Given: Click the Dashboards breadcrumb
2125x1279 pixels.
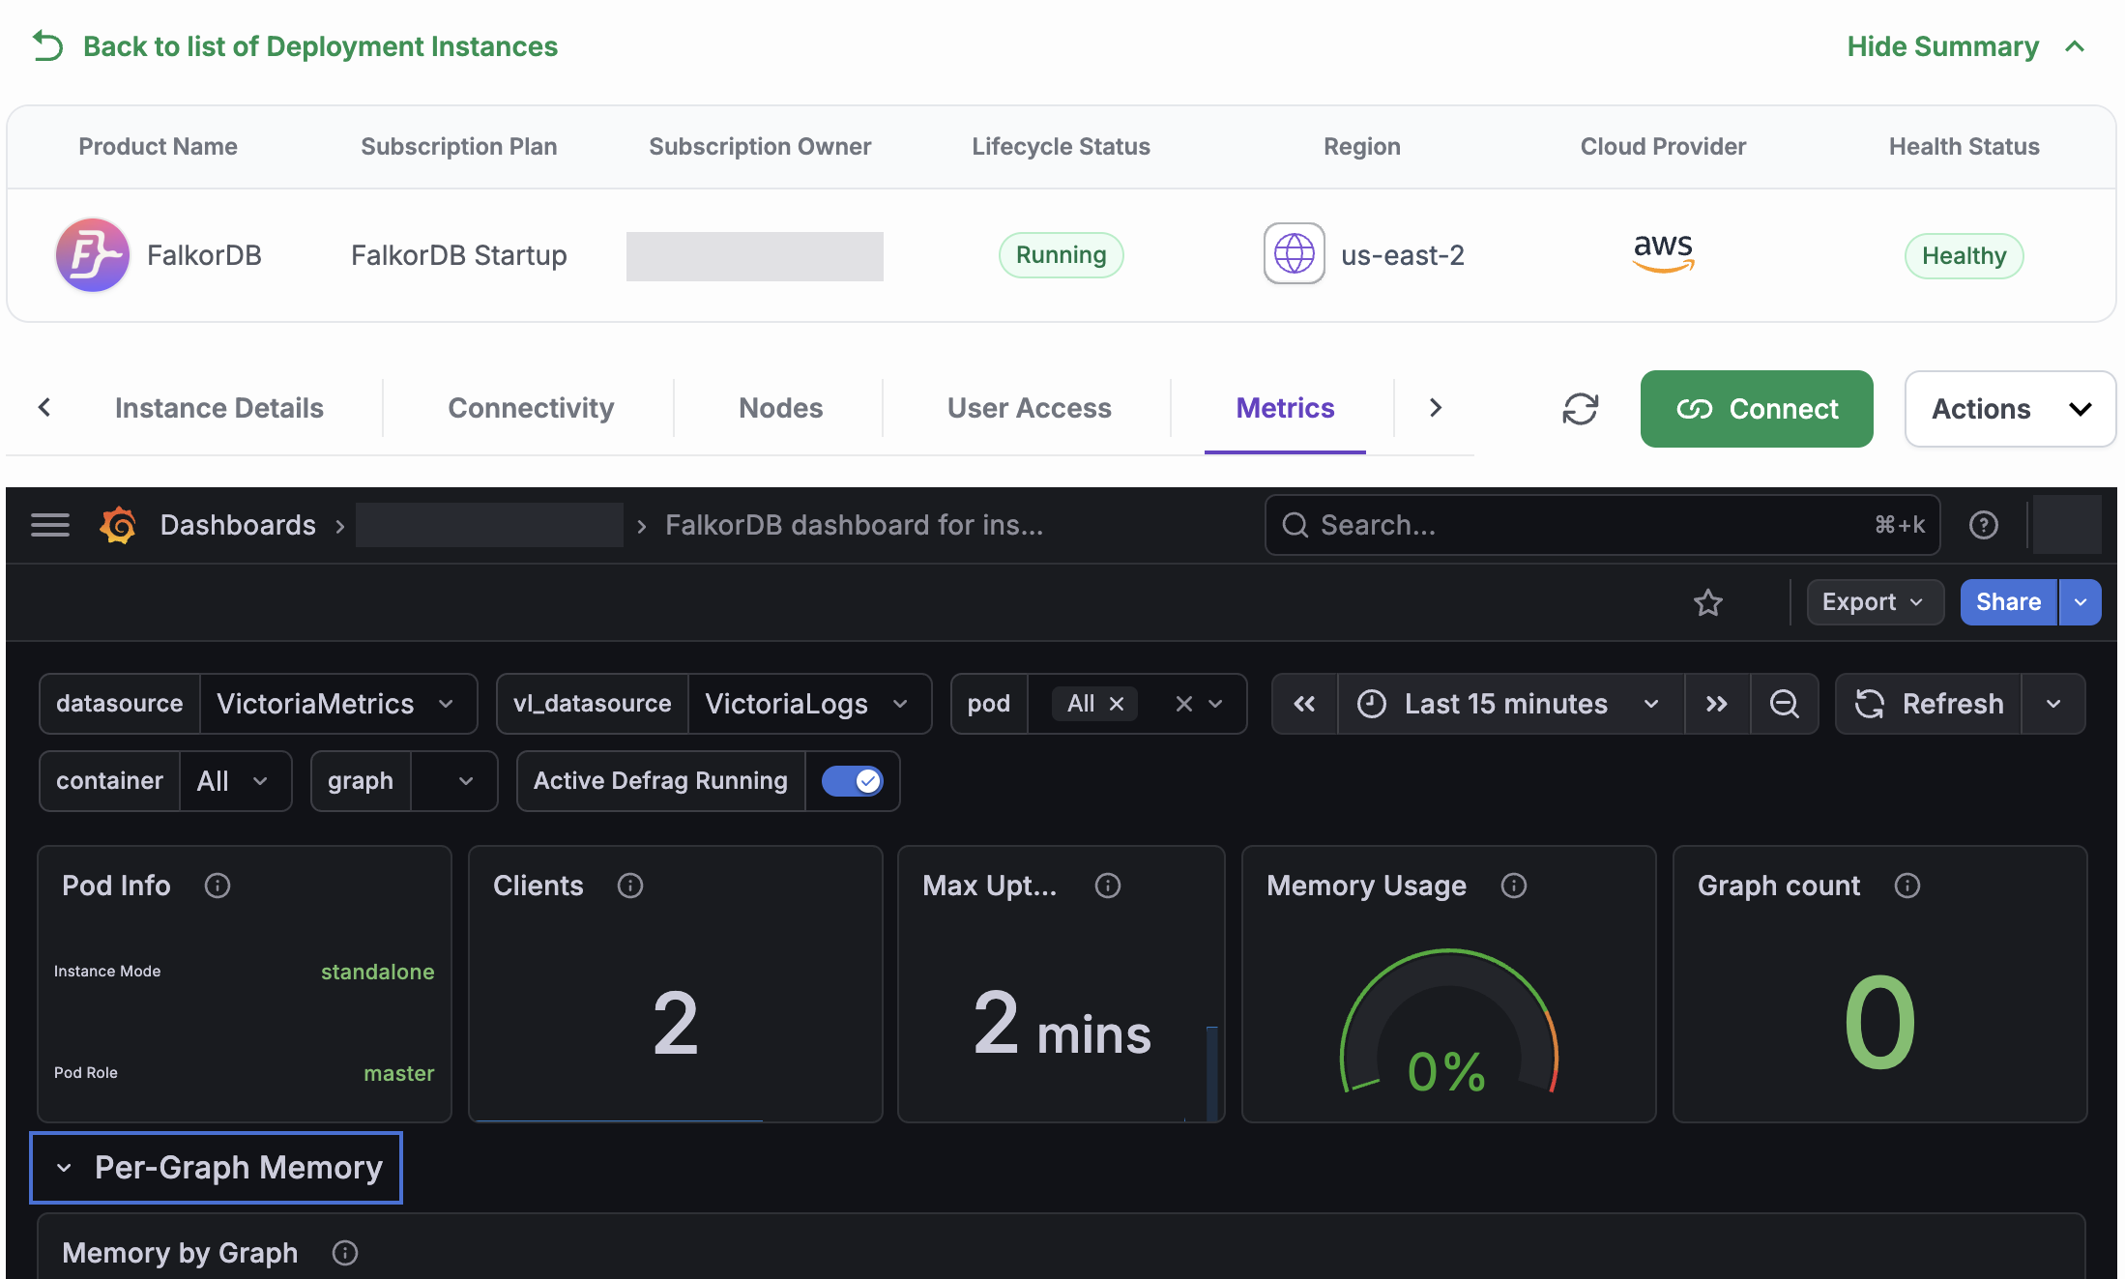Looking at the screenshot, I should coord(238,525).
